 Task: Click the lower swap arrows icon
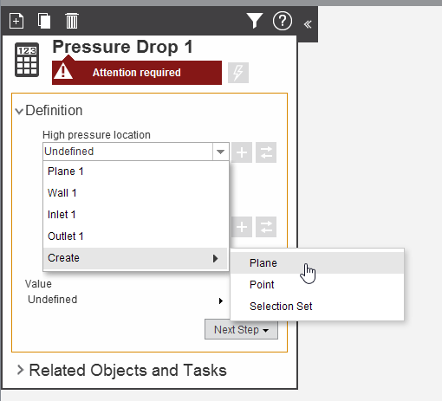pos(266,227)
